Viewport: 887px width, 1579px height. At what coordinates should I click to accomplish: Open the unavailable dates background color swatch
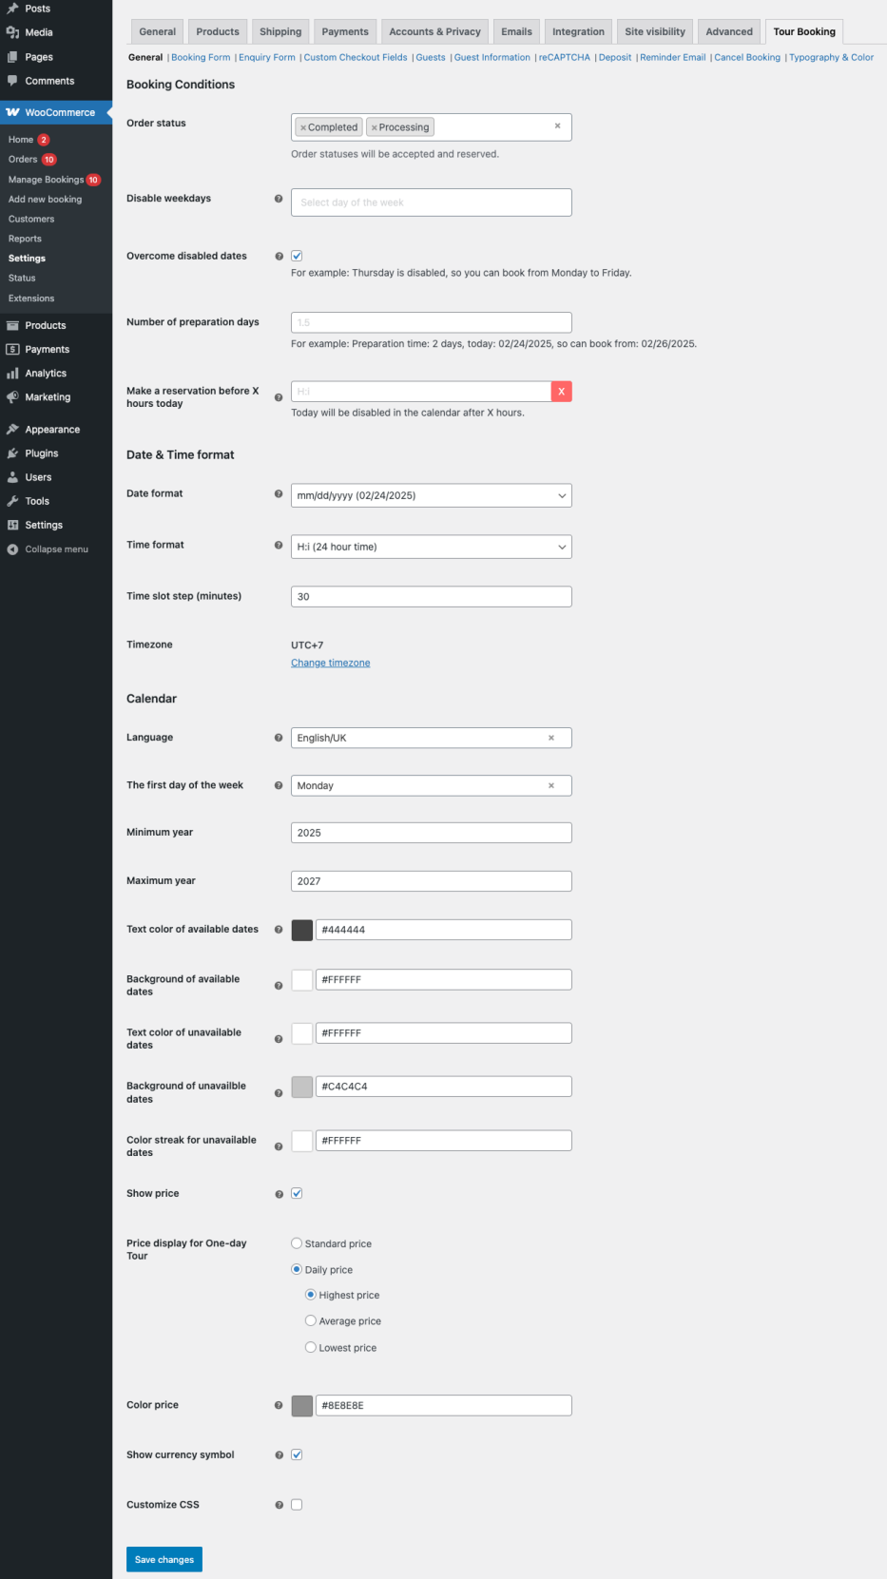click(302, 1087)
